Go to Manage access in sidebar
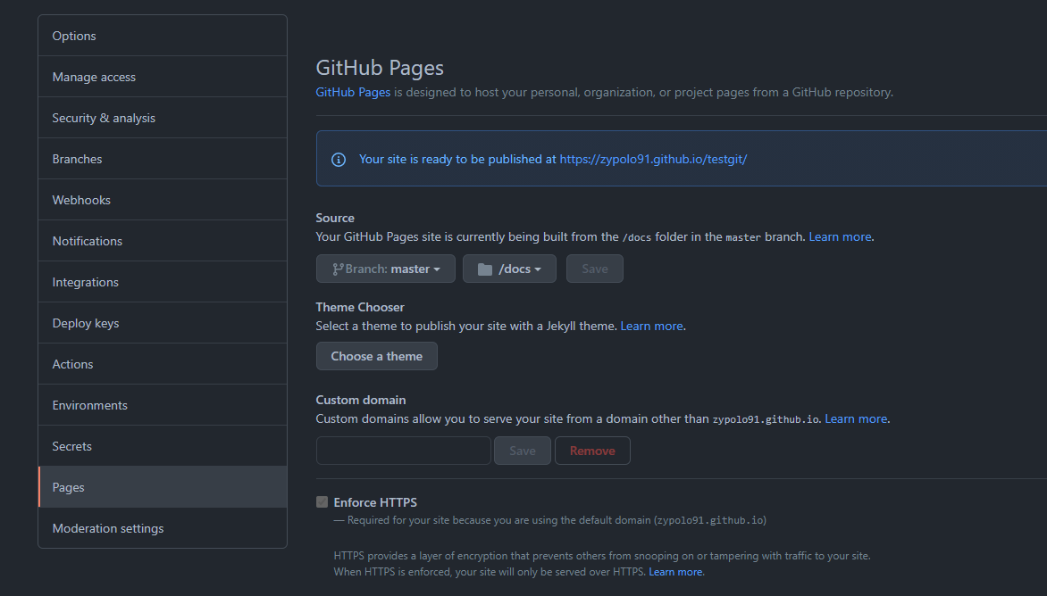Viewport: 1047px width, 596px height. click(x=163, y=77)
